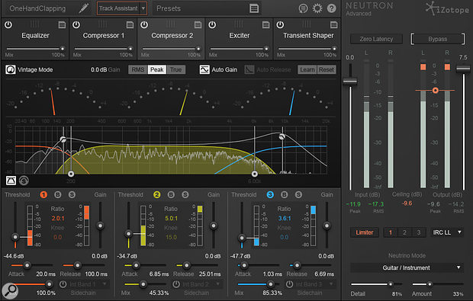The height and width of the screenshot is (301, 473).
Task: Open the settings gear
Action: coord(317,8)
